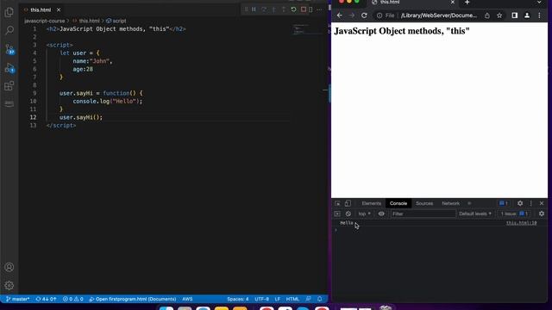The width and height of the screenshot is (552, 310).
Task: Open the Extensions view
Action: coord(9,86)
